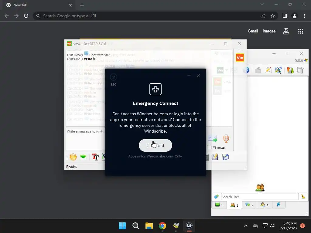Open a new Chrome tab with plus

82,5
